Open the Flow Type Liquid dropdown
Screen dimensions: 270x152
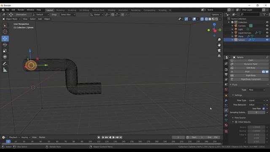256,100
